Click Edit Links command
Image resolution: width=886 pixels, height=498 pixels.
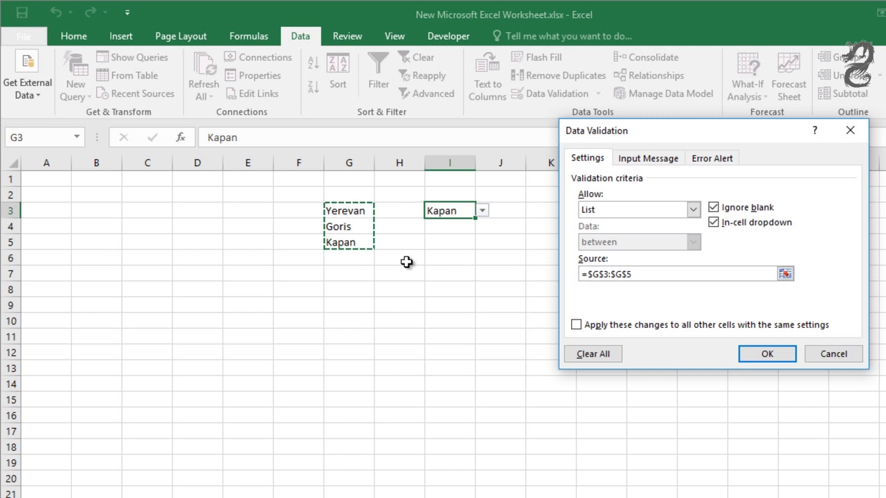(x=252, y=93)
